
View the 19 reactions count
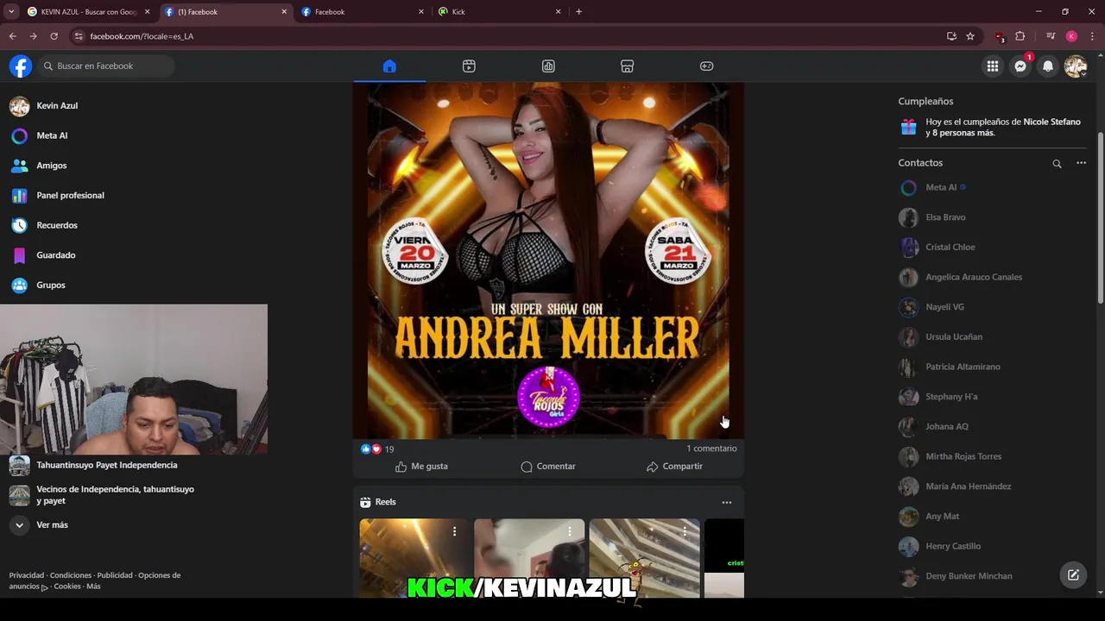pos(389,449)
